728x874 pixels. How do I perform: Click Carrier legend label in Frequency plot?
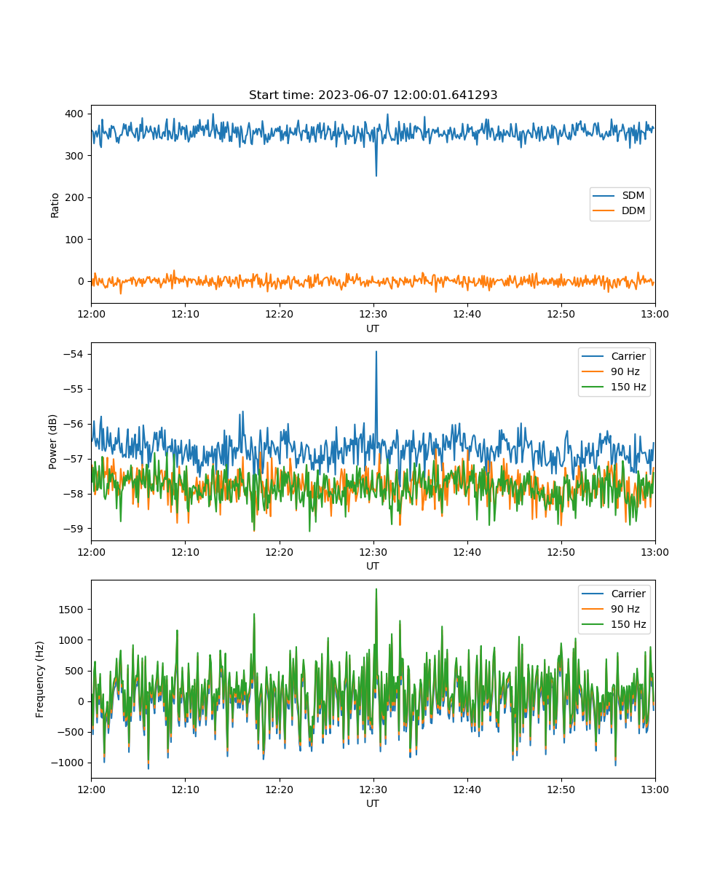628,594
